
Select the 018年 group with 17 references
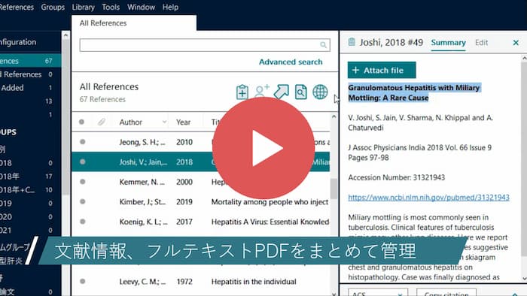[x=30, y=177]
